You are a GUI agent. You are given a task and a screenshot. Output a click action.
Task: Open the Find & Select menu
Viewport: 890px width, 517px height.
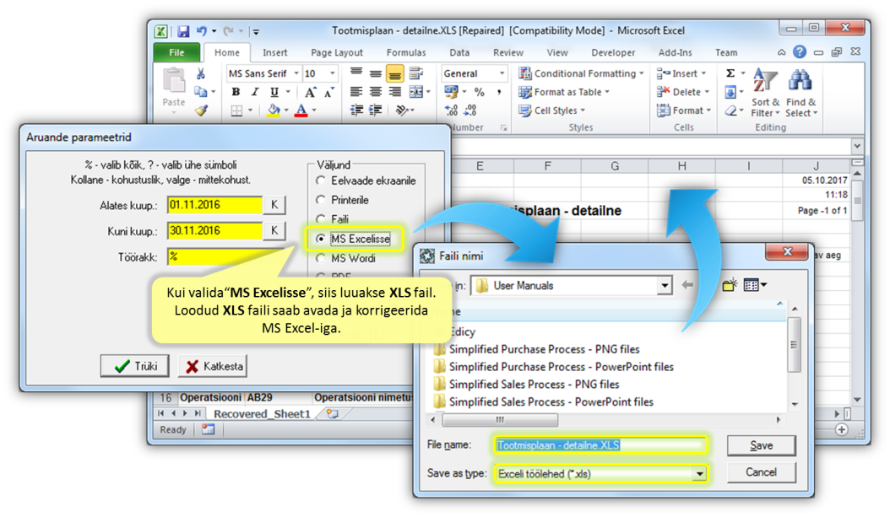coord(800,93)
